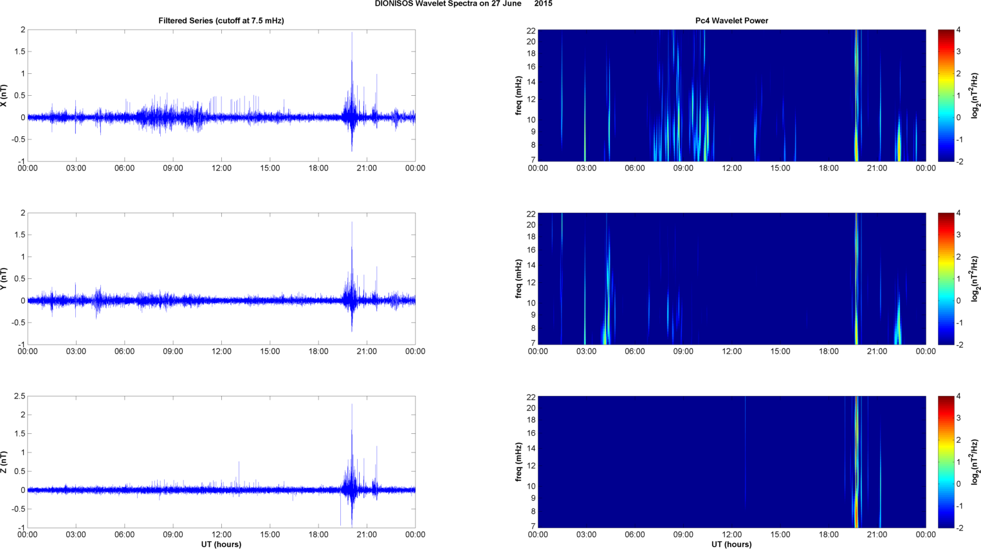Image resolution: width=981 pixels, height=549 pixels.
Task: Click the log2(nT²/Hz) label of the bottom color bar
Action: pyautogui.click(x=975, y=462)
